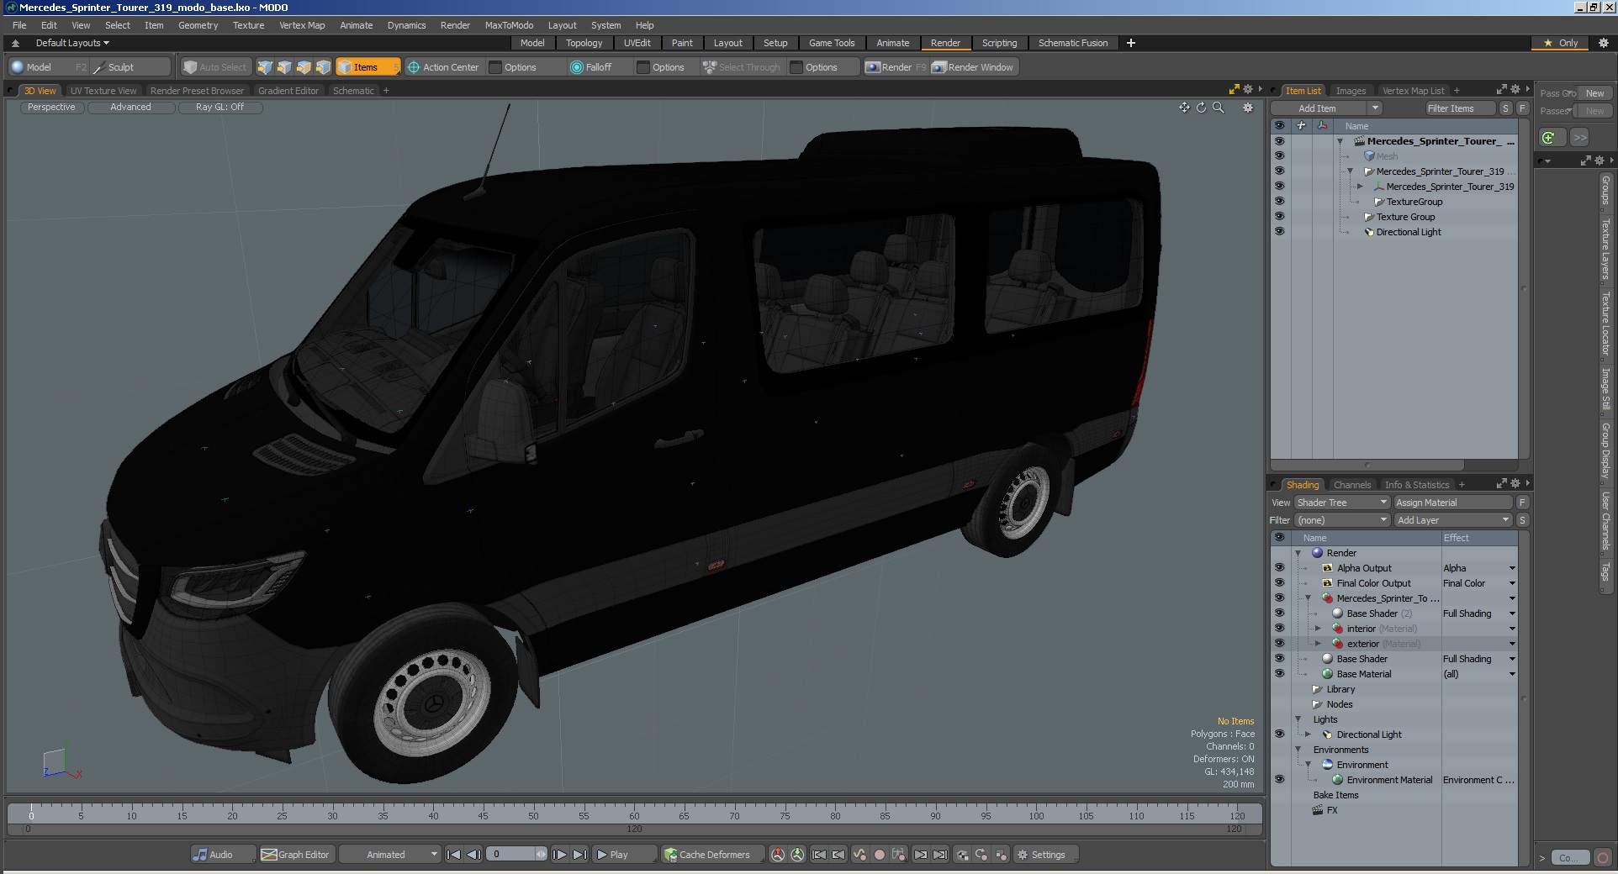Open the Vertex Map menu
Image resolution: width=1618 pixels, height=874 pixels.
point(302,25)
